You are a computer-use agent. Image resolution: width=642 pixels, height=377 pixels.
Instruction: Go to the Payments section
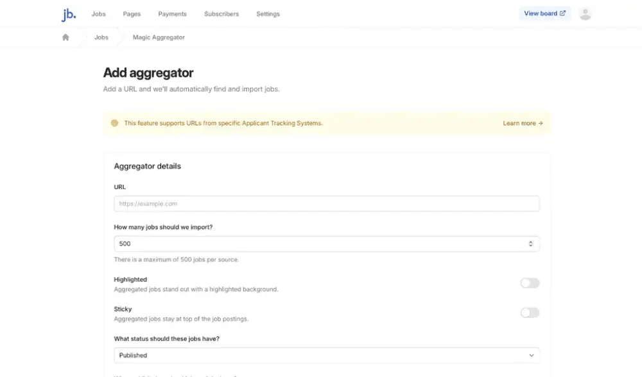(172, 14)
